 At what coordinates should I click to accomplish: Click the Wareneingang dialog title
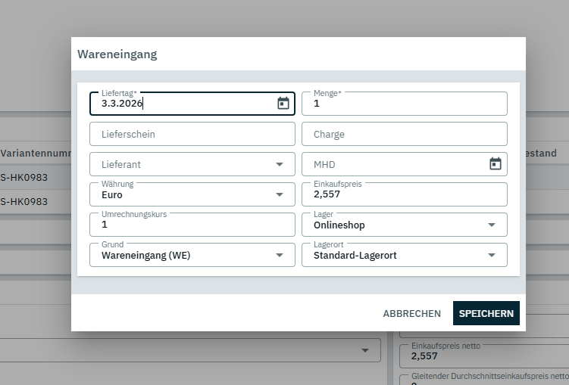coord(117,54)
